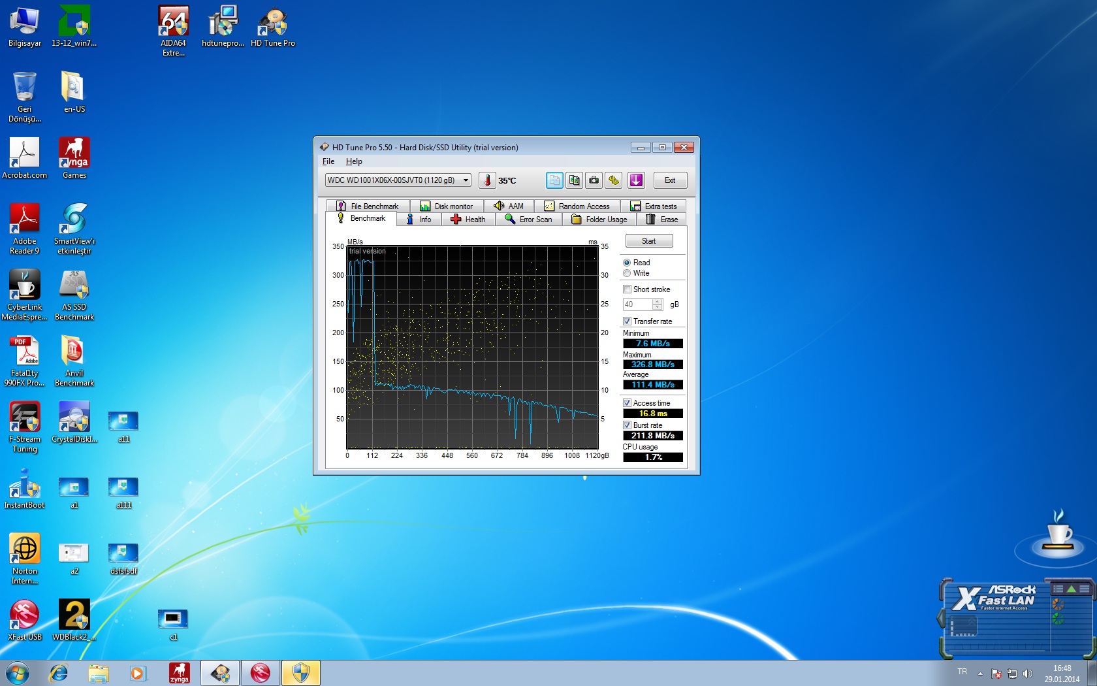Increase short stroke gB value spinner
Image resolution: width=1097 pixels, height=686 pixels.
click(x=658, y=302)
